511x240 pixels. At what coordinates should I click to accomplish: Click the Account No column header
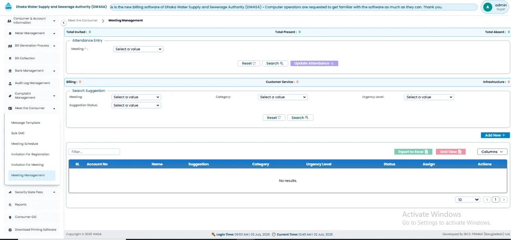[97, 164]
